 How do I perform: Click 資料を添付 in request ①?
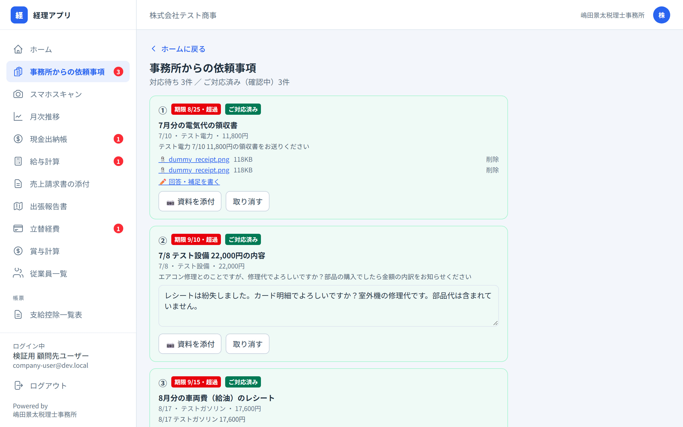(190, 201)
